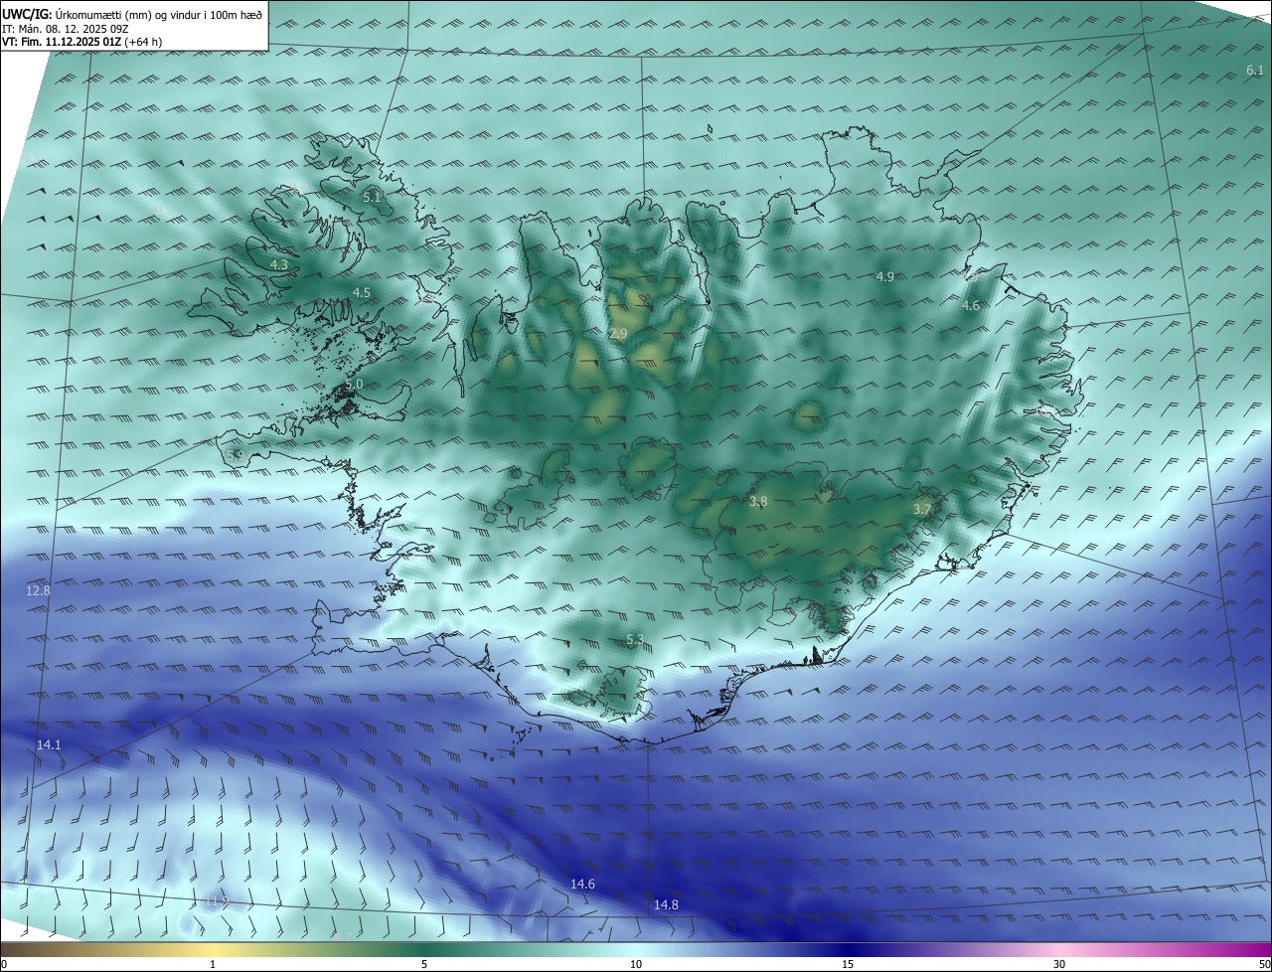
Task: Click the '5.1' value in the Westfjords
Action: tap(372, 197)
